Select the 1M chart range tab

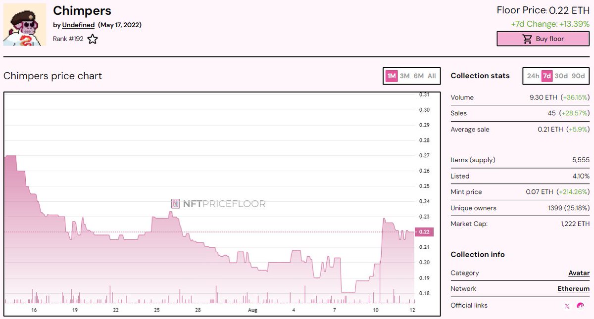coord(392,76)
